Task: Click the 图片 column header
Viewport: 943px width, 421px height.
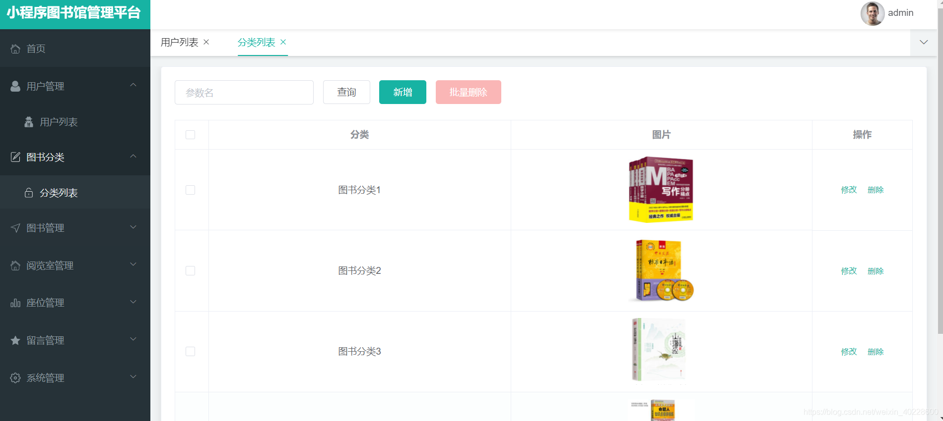Action: click(662, 135)
